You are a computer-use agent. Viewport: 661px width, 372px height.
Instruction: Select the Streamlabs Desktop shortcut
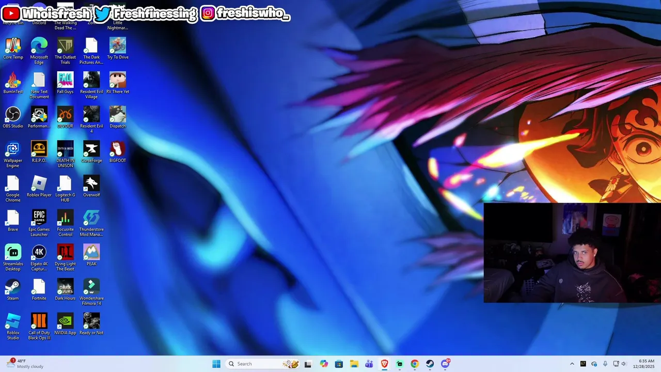click(x=13, y=258)
